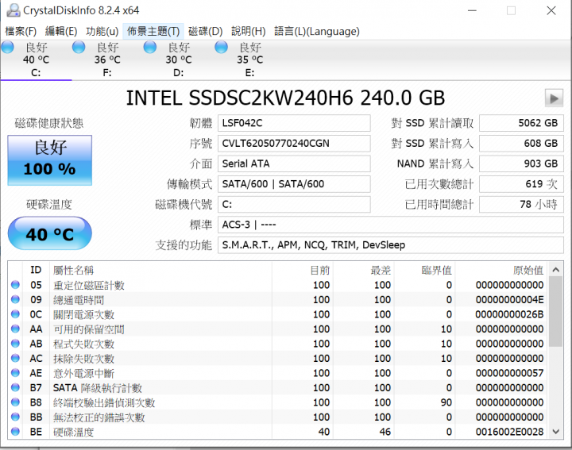Image resolution: width=572 pixels, height=450 pixels.
Task: Open the 功能(u) menu
Action: pyautogui.click(x=102, y=31)
